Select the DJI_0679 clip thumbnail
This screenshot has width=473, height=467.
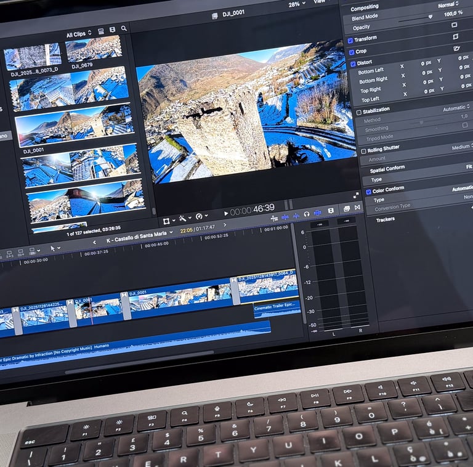click(x=94, y=48)
